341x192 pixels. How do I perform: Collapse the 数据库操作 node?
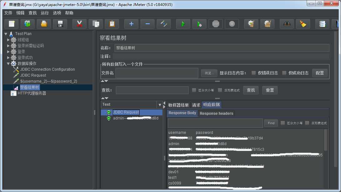tap(8, 63)
